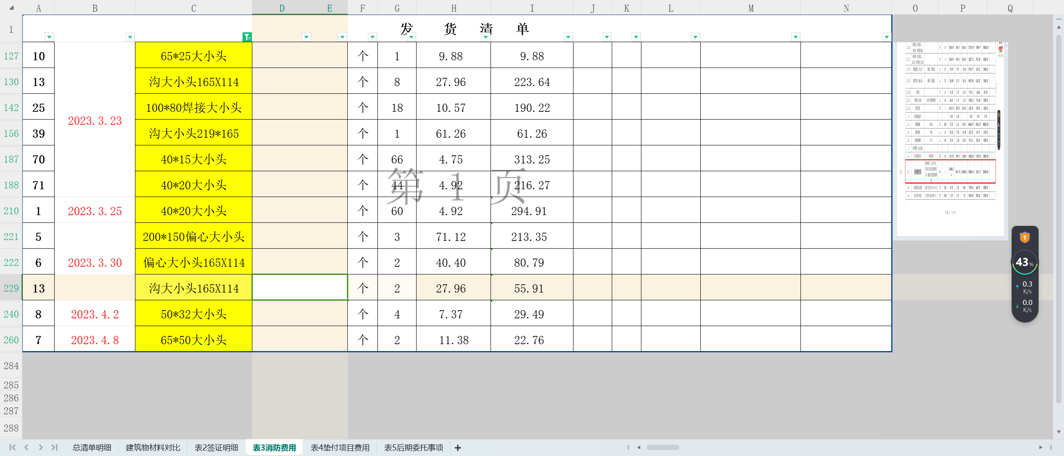This screenshot has height=456, width=1064.
Task: Click the upload speed indicator 0.3 K/s
Action: tap(1025, 287)
